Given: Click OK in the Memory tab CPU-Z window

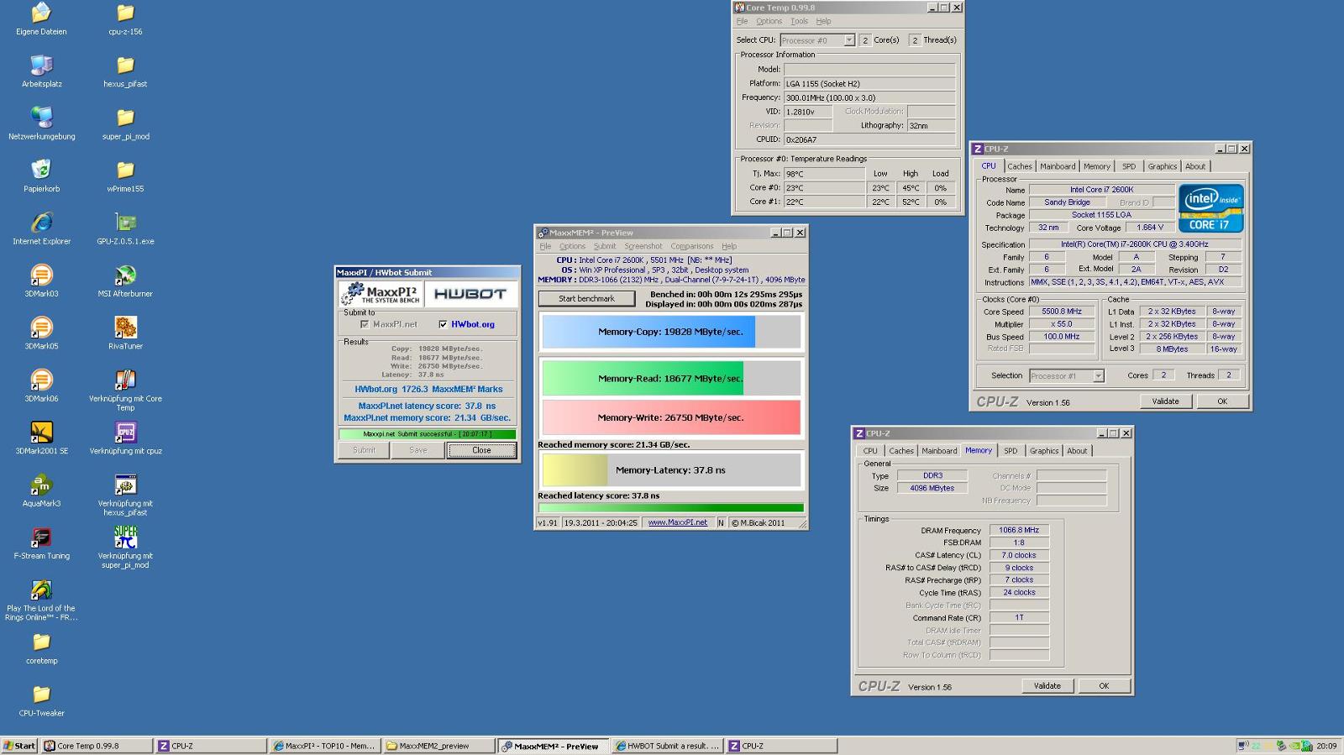Looking at the screenshot, I should tap(1104, 686).
